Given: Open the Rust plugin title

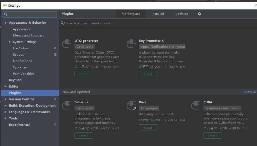Looking at the screenshot, I should tap(142, 102).
